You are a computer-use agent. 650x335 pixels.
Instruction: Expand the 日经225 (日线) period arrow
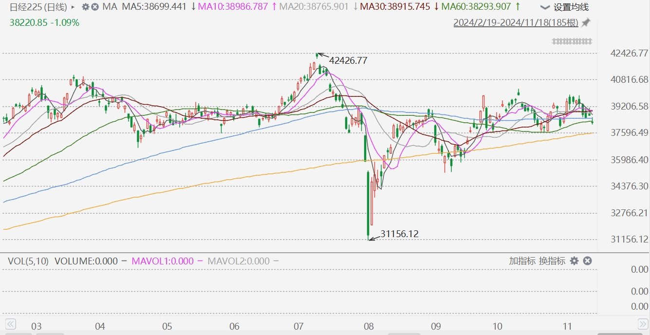[x=73, y=7]
